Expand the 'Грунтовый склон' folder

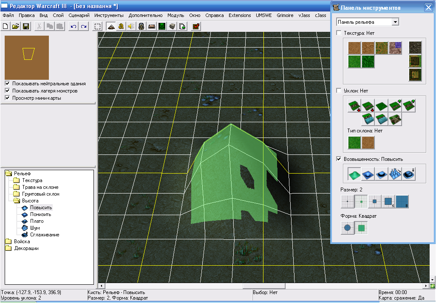coord(17,194)
